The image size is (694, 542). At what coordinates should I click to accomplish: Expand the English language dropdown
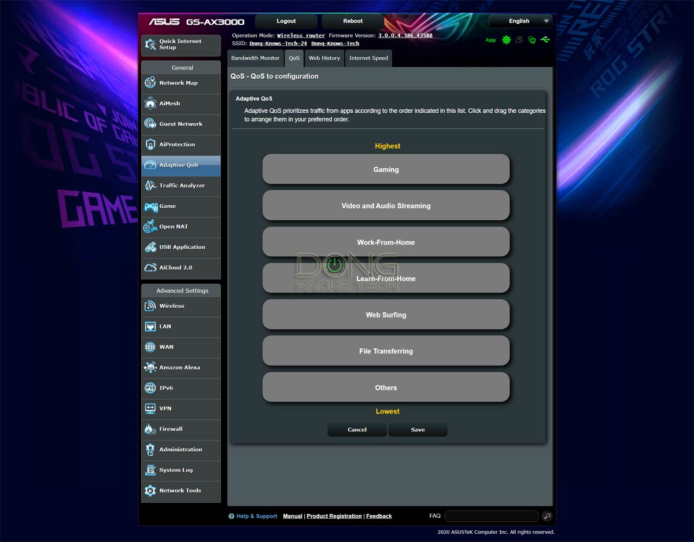pyautogui.click(x=520, y=21)
